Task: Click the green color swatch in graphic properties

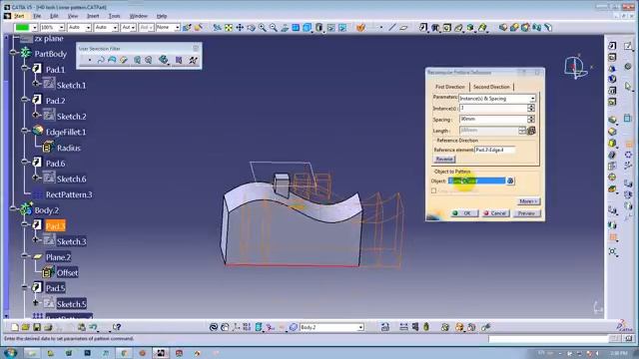Action: pos(22,27)
